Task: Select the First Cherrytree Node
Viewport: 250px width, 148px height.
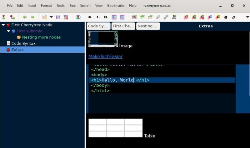Action: pos(32,25)
